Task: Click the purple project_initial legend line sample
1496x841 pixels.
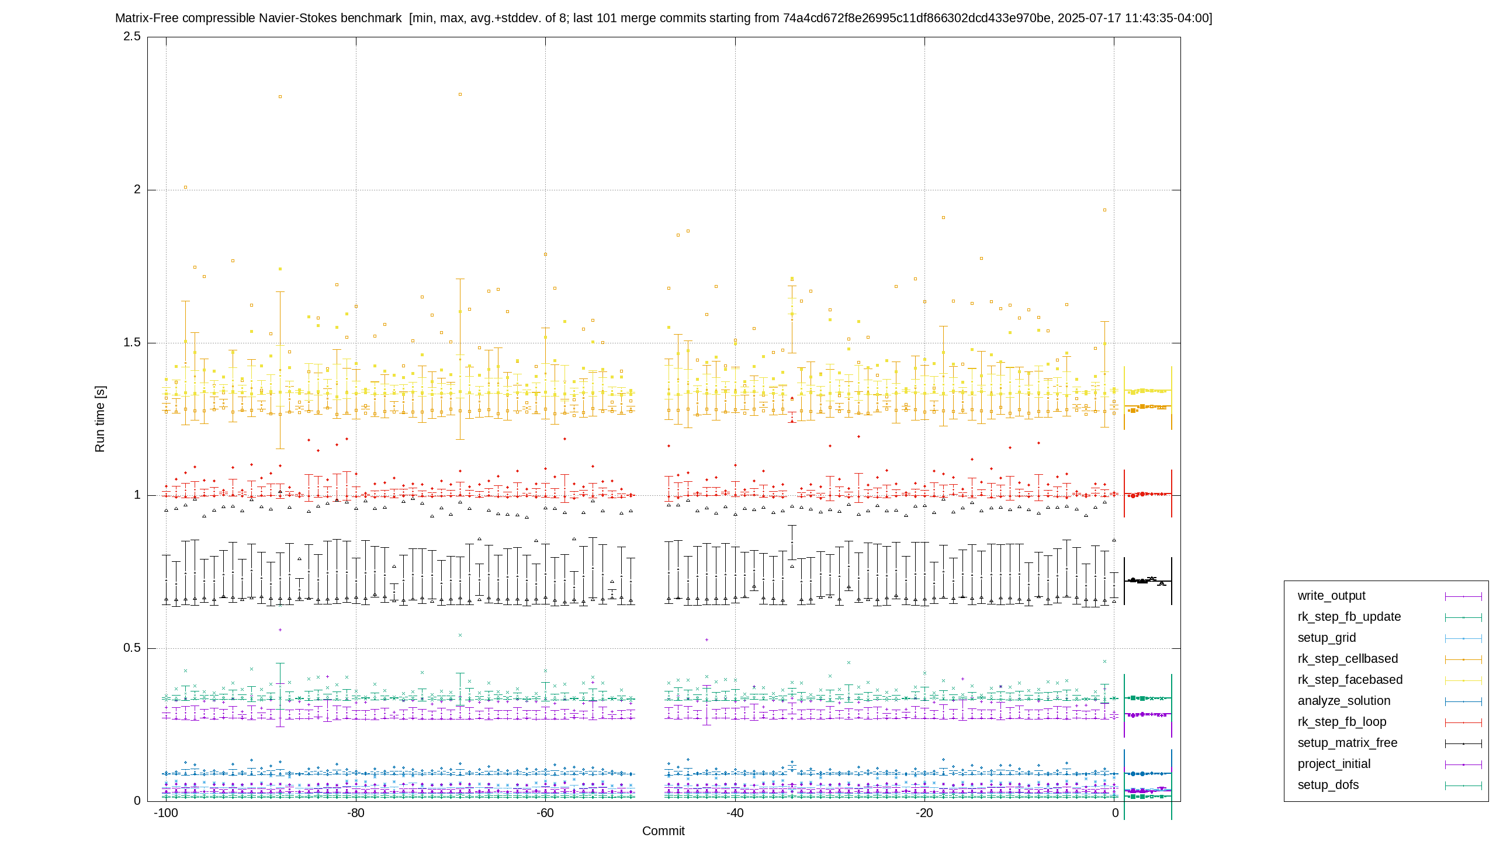Action: coord(1463,764)
